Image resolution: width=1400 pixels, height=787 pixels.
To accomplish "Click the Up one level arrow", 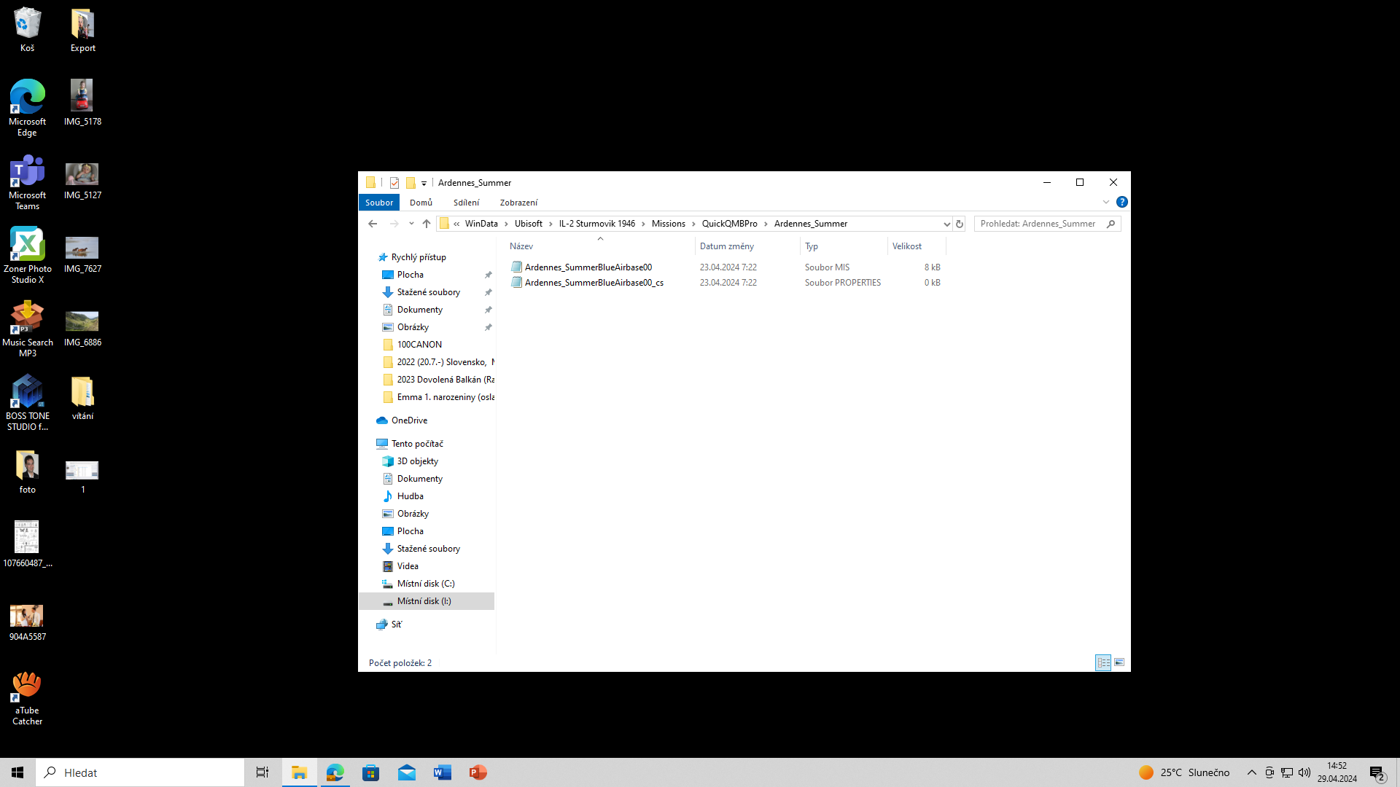I will pos(427,224).
